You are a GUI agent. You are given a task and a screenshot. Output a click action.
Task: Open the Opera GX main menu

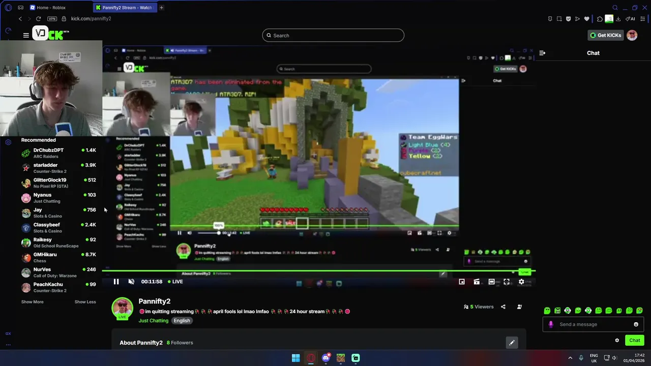pos(8,8)
